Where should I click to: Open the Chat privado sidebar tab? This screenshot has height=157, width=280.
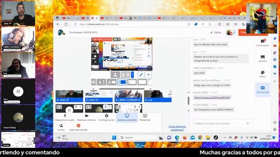coord(262,90)
